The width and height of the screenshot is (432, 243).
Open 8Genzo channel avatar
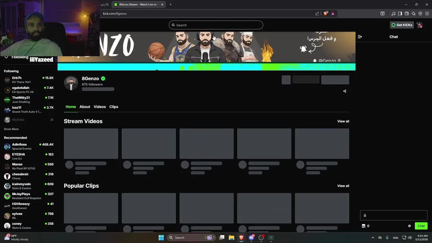click(x=71, y=83)
